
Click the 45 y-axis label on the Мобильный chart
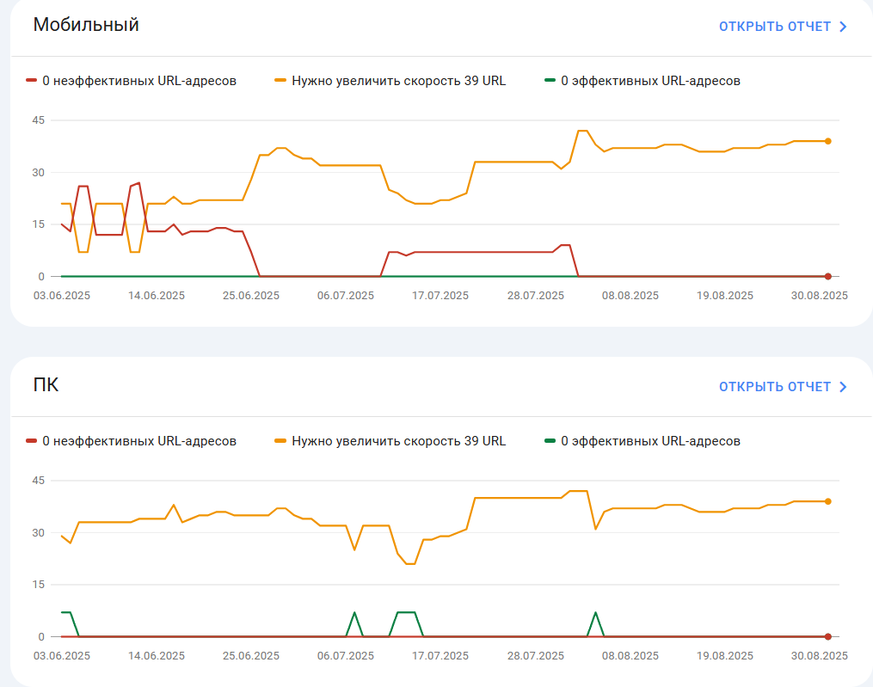(39, 120)
